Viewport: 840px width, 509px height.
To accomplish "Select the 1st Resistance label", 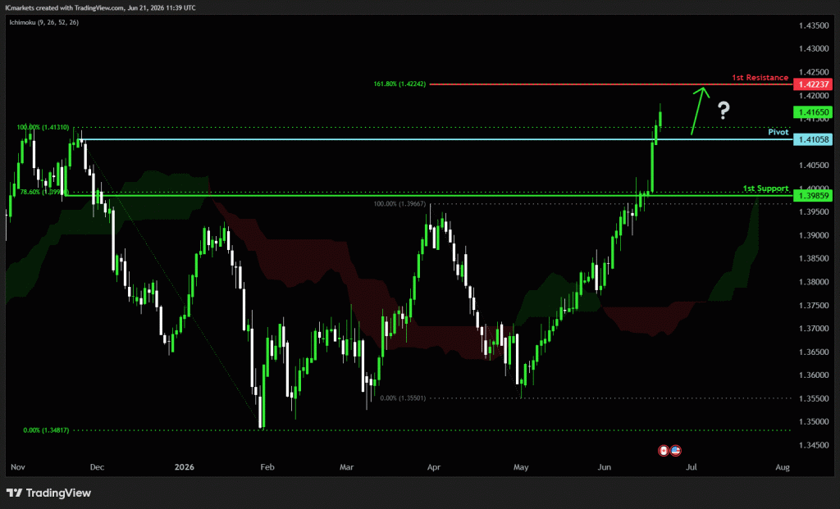I will pyautogui.click(x=760, y=78).
